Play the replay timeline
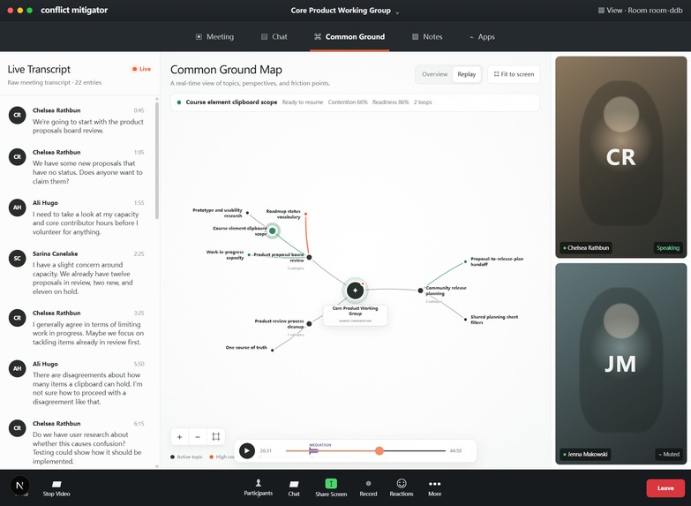The width and height of the screenshot is (691, 506). [247, 450]
